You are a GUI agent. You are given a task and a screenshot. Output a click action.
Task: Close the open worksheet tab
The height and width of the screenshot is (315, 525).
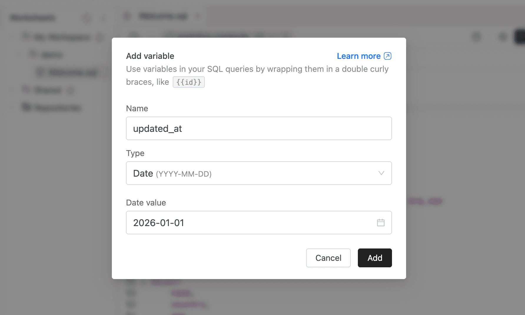tap(198, 16)
